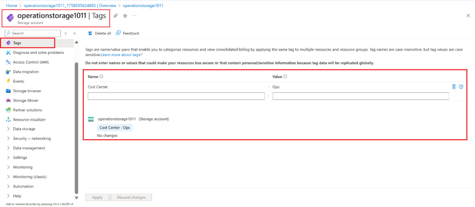Screen dimensions: 475x207
Task: Expand the Data storage section
Action: pyautogui.click(x=8, y=129)
